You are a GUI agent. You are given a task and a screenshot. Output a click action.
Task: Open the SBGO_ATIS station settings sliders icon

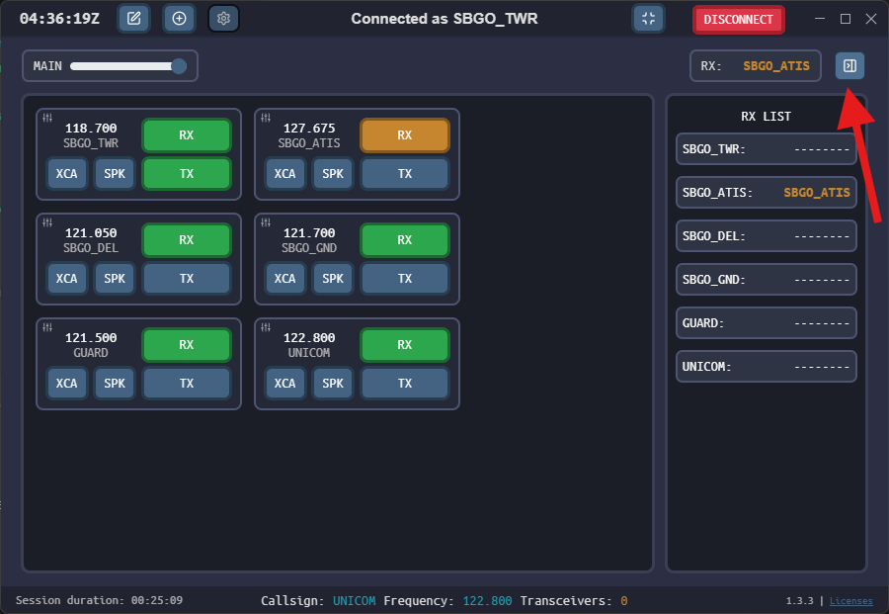[x=265, y=118]
